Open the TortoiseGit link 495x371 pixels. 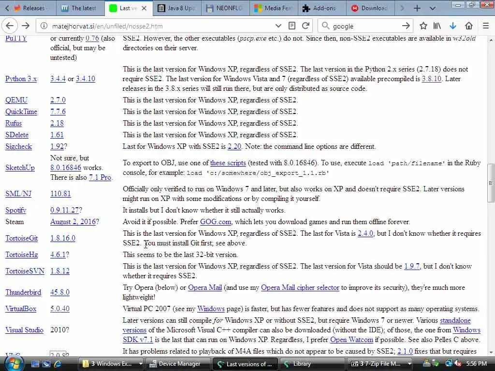pyautogui.click(x=21, y=238)
